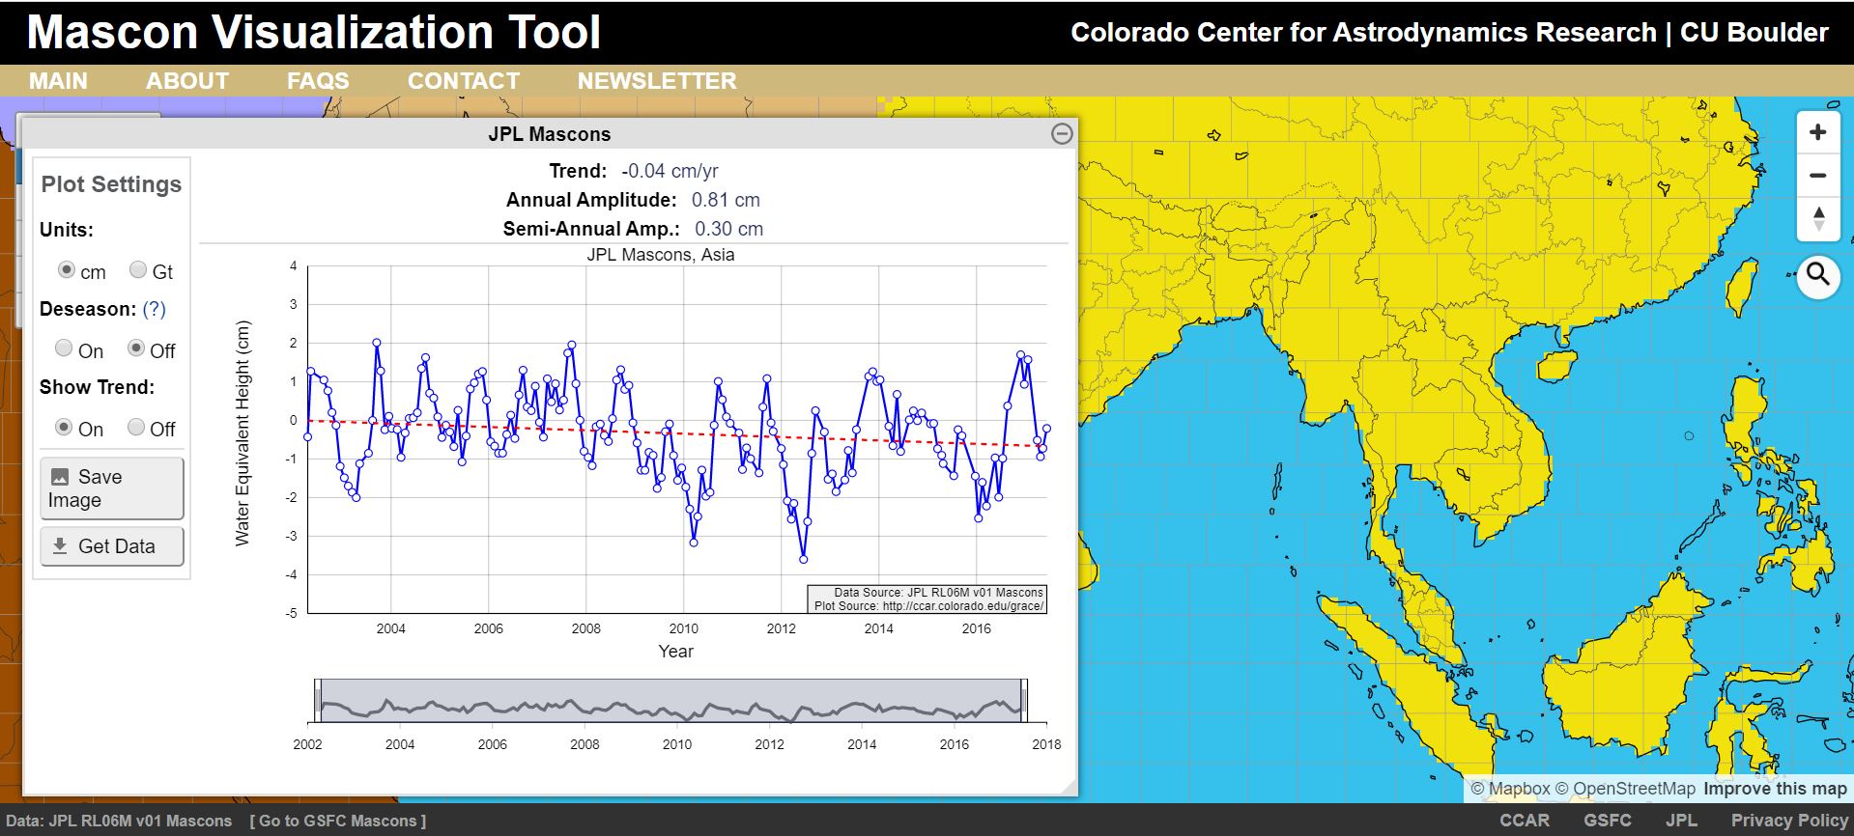Save the plot as an image
The image size is (1854, 836).
coord(111,488)
